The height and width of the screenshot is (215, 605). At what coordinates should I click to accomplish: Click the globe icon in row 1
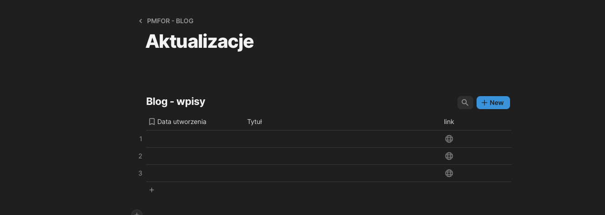pos(449,139)
